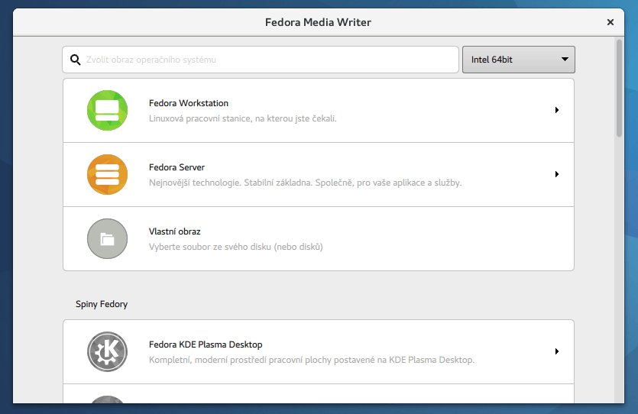The height and width of the screenshot is (414, 638).
Task: Open the Intel 64bit architecture dropdown
Action: point(518,60)
